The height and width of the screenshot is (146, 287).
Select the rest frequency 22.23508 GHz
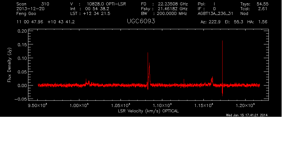click(x=173, y=4)
